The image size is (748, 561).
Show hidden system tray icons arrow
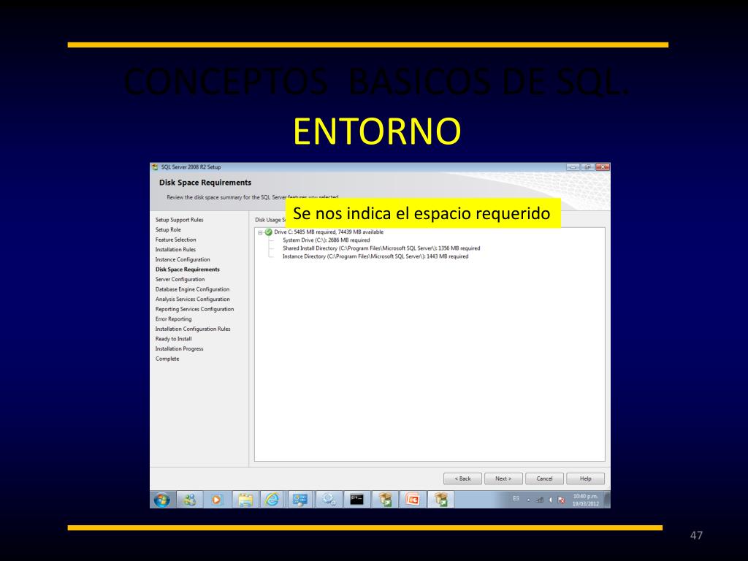tap(529, 500)
